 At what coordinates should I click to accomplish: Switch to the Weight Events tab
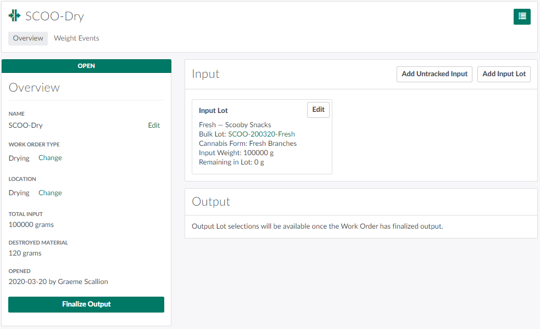tap(76, 38)
